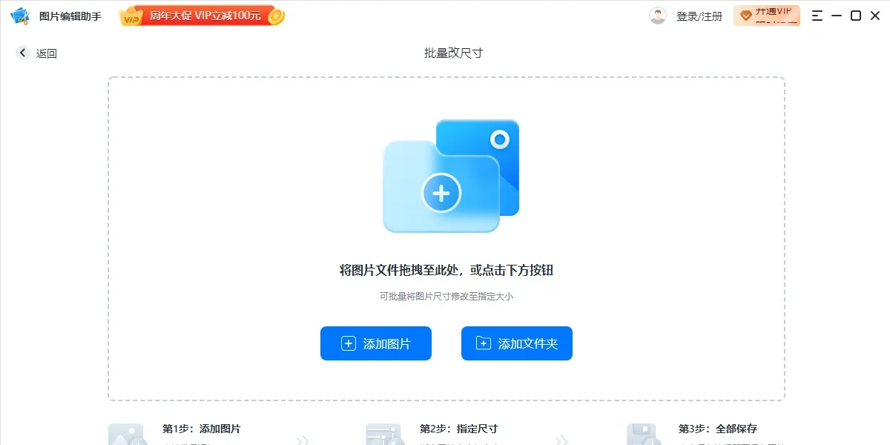Image resolution: width=890 pixels, height=445 pixels.
Task: Click the double chevron after step 1
Action: (x=303, y=441)
